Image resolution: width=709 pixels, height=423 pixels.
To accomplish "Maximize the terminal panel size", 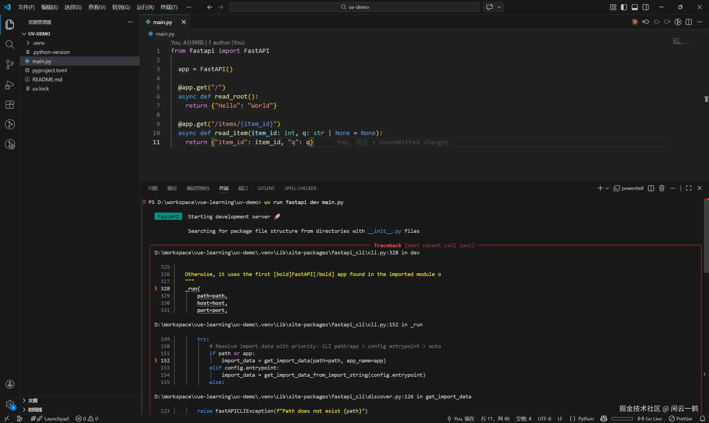I will [x=689, y=188].
